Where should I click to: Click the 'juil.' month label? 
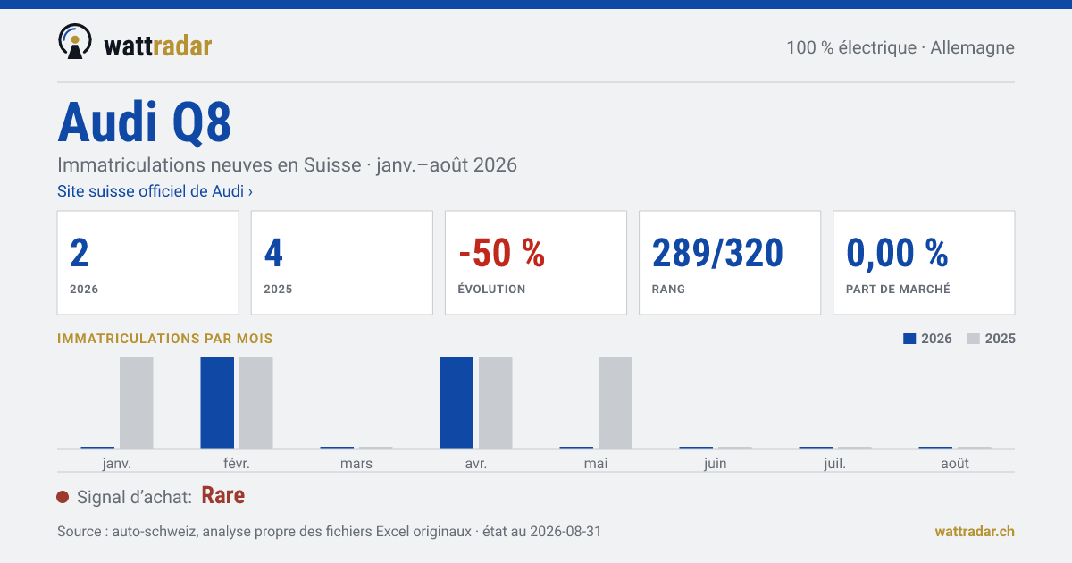835,463
